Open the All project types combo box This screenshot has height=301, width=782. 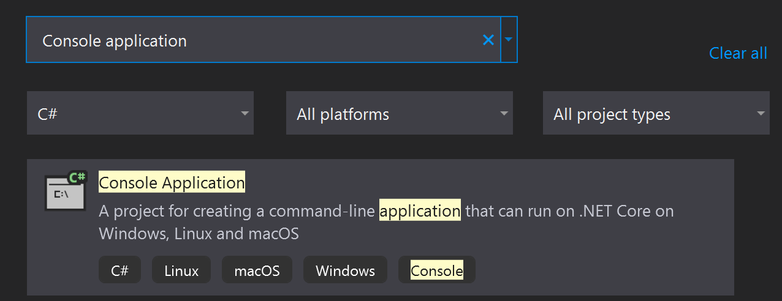tap(656, 113)
